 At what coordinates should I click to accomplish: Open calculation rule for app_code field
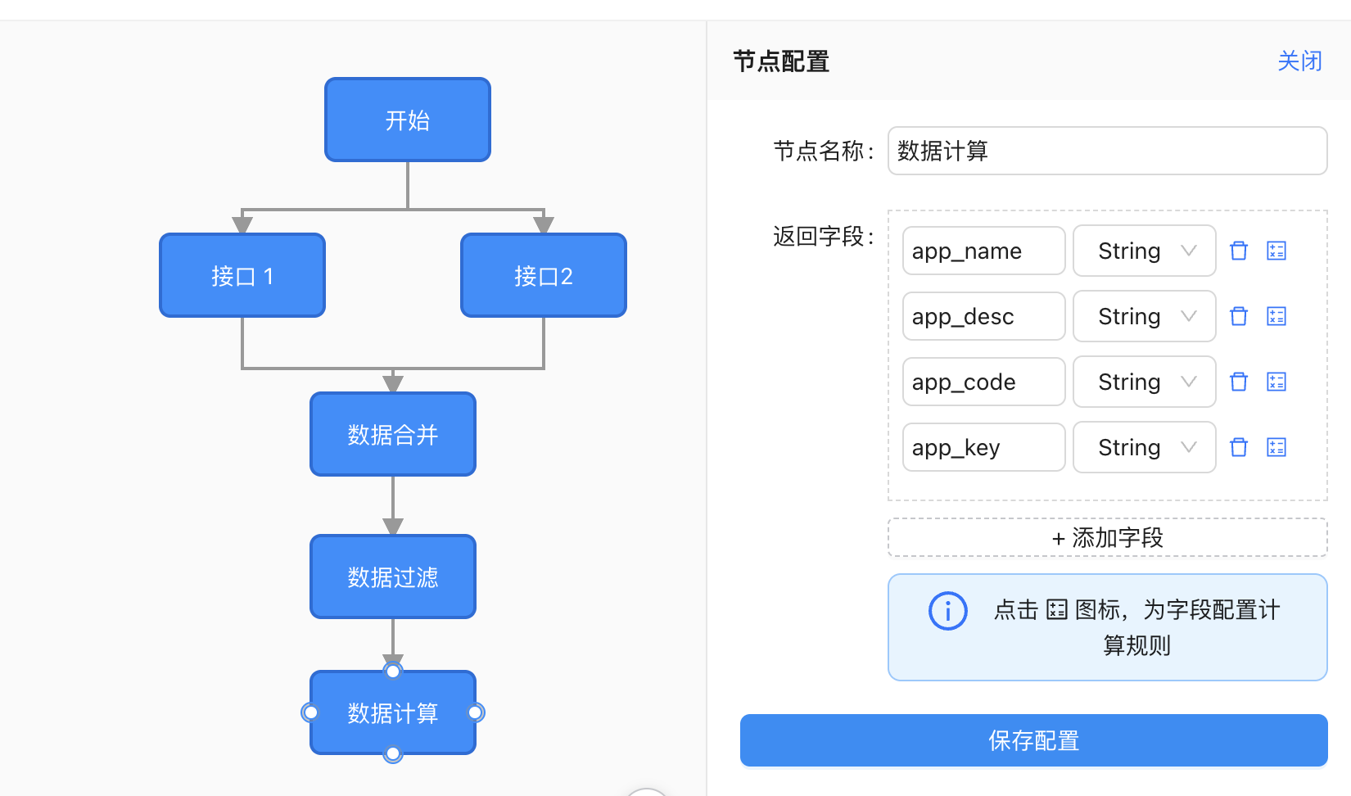pos(1276,382)
